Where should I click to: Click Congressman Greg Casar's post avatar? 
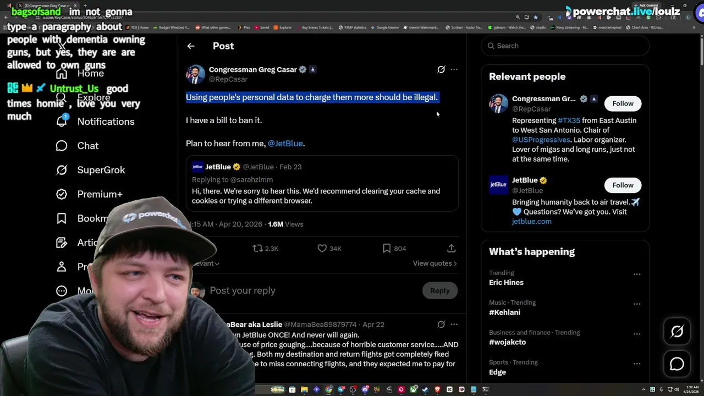coord(195,74)
